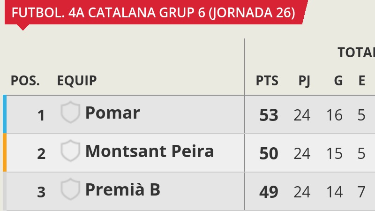Open the Premià B team link
375x211 pixels.
coord(123,189)
